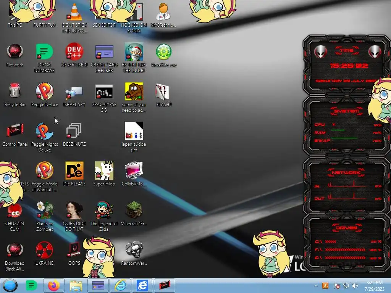
Task: Select the HOOKED ON XONIX icon label
Action: (x=134, y=28)
